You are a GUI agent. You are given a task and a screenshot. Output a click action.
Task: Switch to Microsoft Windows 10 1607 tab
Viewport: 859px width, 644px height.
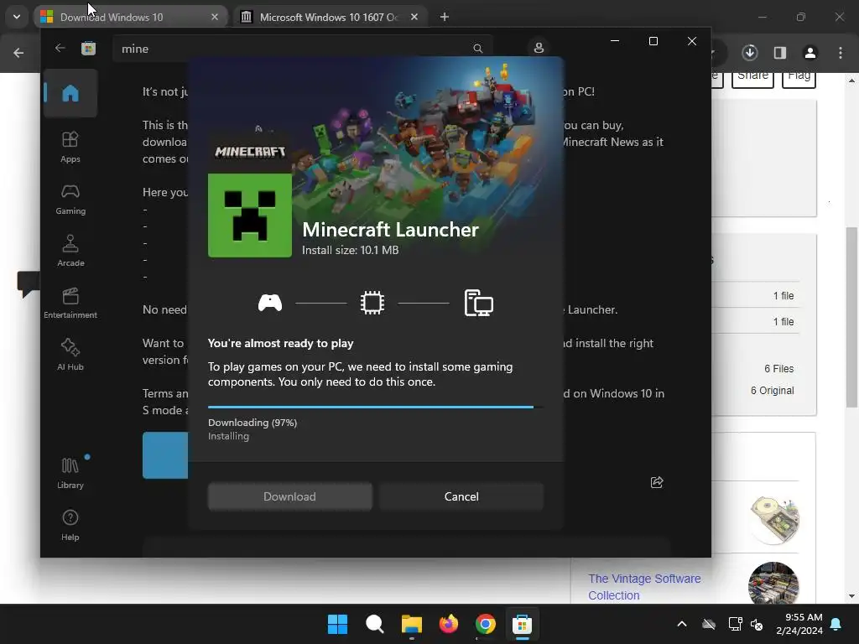331,17
